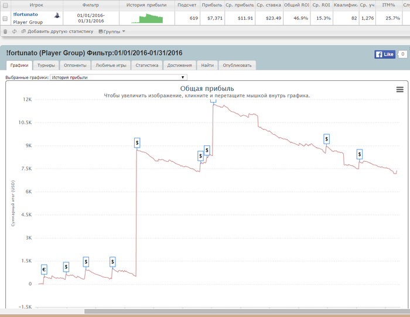Click the 46.9% total ROI value
Image resolution: width=410 pixels, height=317 pixels.
(x=300, y=18)
